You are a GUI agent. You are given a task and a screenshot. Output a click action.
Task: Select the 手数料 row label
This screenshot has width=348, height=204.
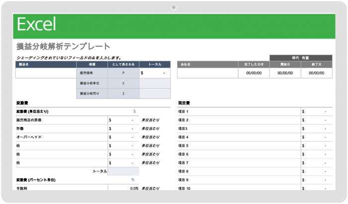click(22, 188)
